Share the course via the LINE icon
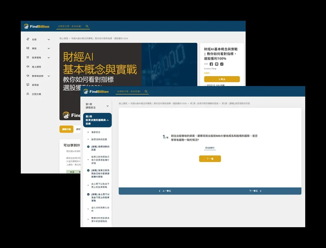326x248 pixels. coord(216,64)
